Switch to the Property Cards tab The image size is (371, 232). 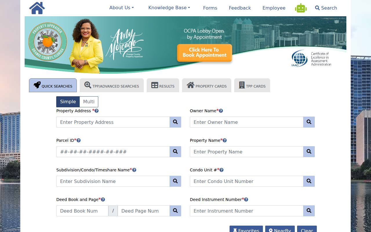click(x=207, y=85)
